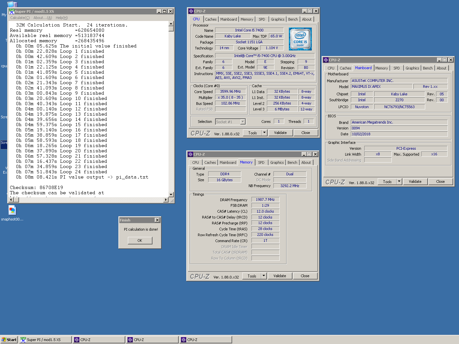Open the Calculate menu in Super PI
Image resolution: width=459 pixels, height=344 pixels.
click(20, 18)
